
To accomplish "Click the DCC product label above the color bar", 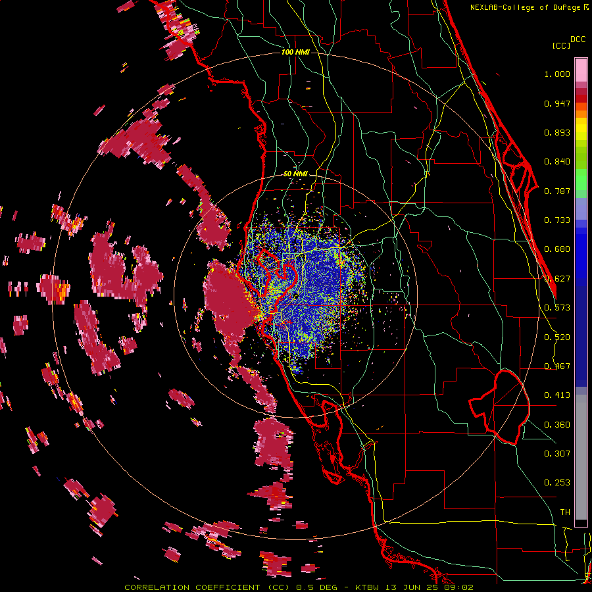I will 578,39.
